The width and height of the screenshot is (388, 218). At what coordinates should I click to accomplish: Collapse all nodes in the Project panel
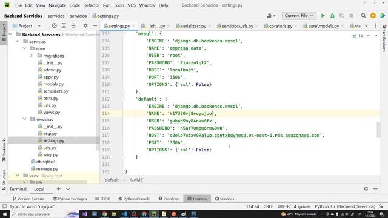click(x=73, y=25)
